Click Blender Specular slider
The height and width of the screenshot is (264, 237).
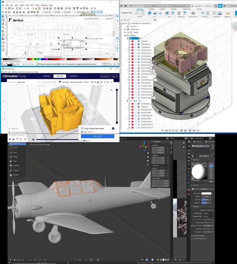point(206,200)
